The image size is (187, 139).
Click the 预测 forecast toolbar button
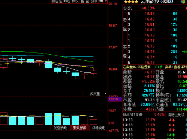94,1
